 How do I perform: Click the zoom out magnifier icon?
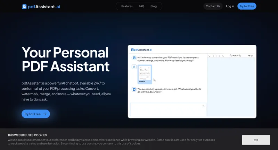pos(231,56)
